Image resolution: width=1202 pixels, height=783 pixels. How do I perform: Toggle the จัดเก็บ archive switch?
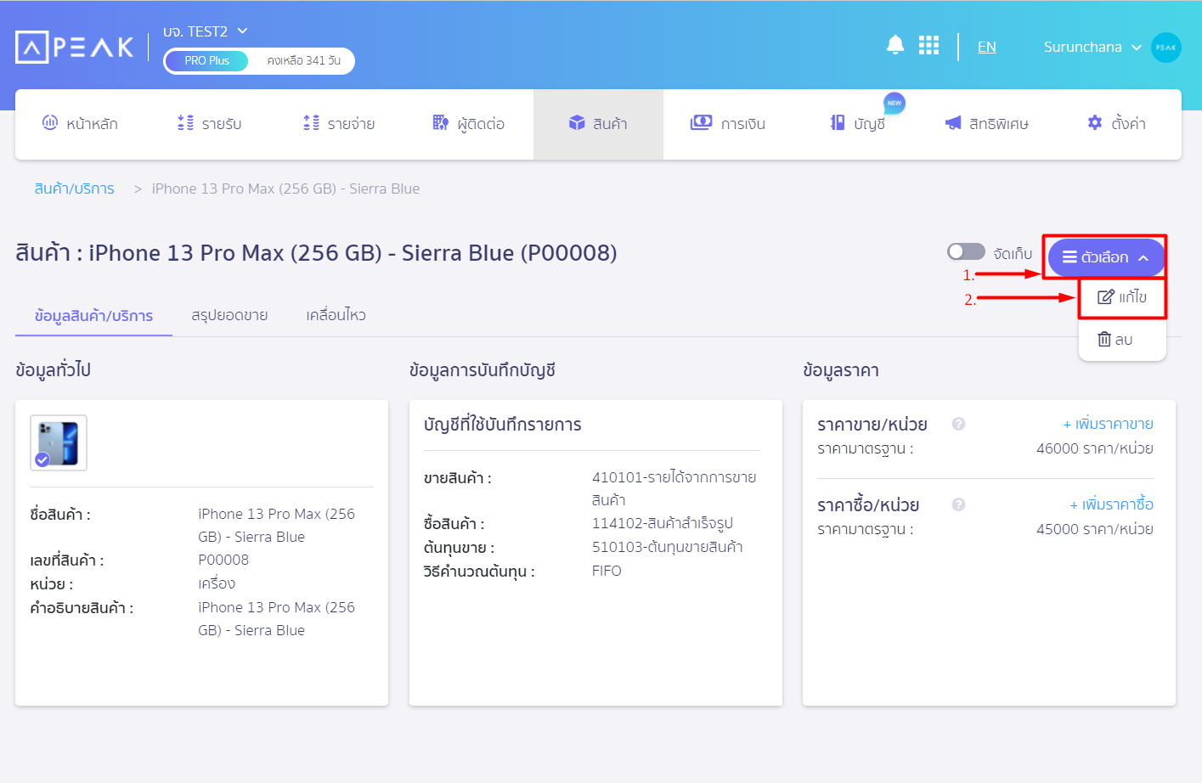(966, 251)
